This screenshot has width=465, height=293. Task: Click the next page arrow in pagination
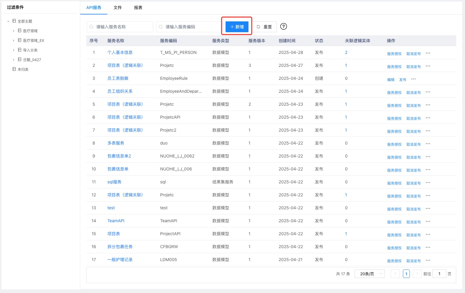(x=417, y=274)
